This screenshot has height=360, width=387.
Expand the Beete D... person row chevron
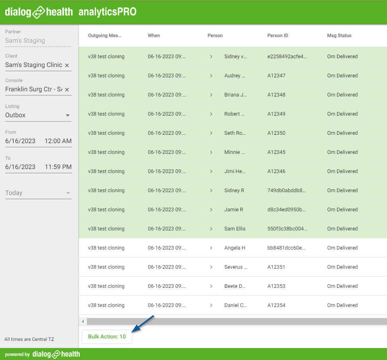211,286
